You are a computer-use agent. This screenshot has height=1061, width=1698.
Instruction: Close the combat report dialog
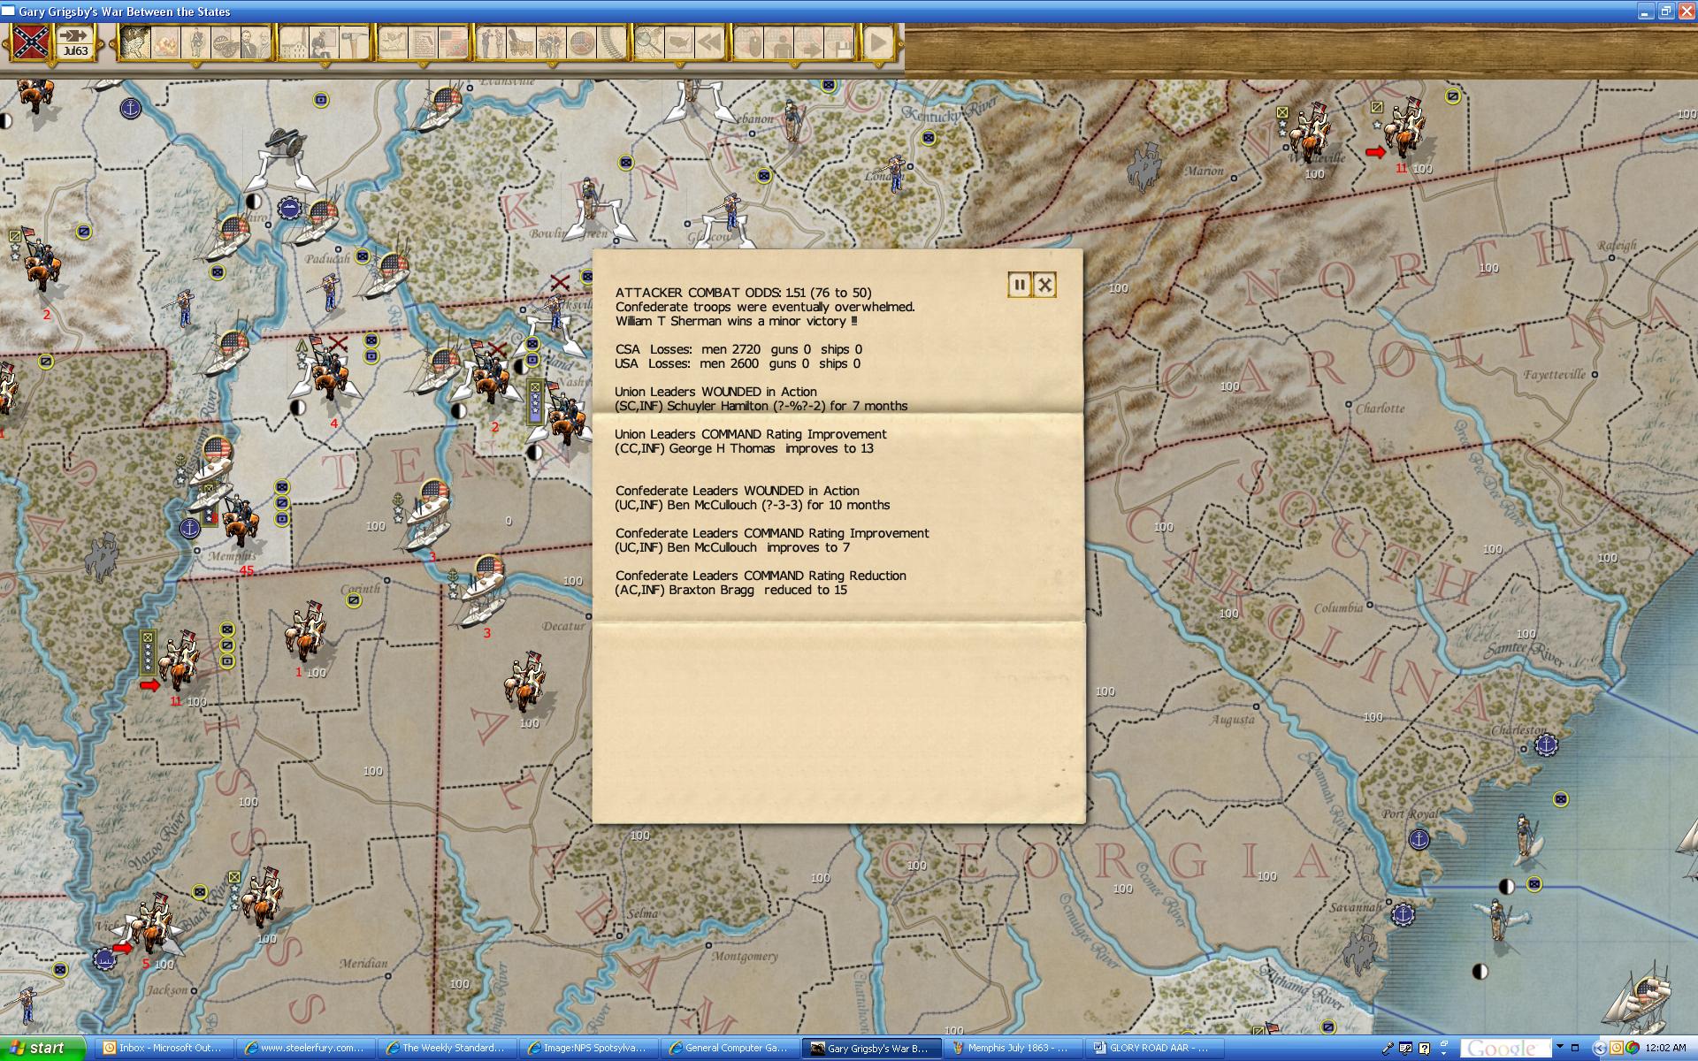[x=1044, y=285]
